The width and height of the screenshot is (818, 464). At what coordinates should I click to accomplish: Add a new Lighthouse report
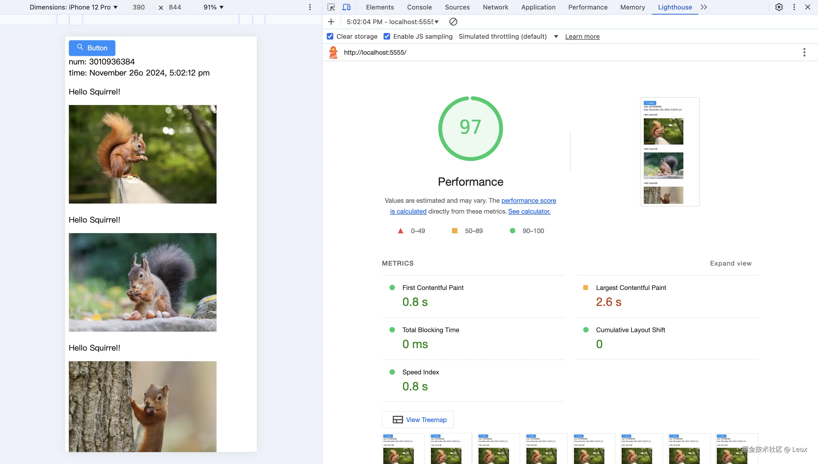pyautogui.click(x=331, y=22)
